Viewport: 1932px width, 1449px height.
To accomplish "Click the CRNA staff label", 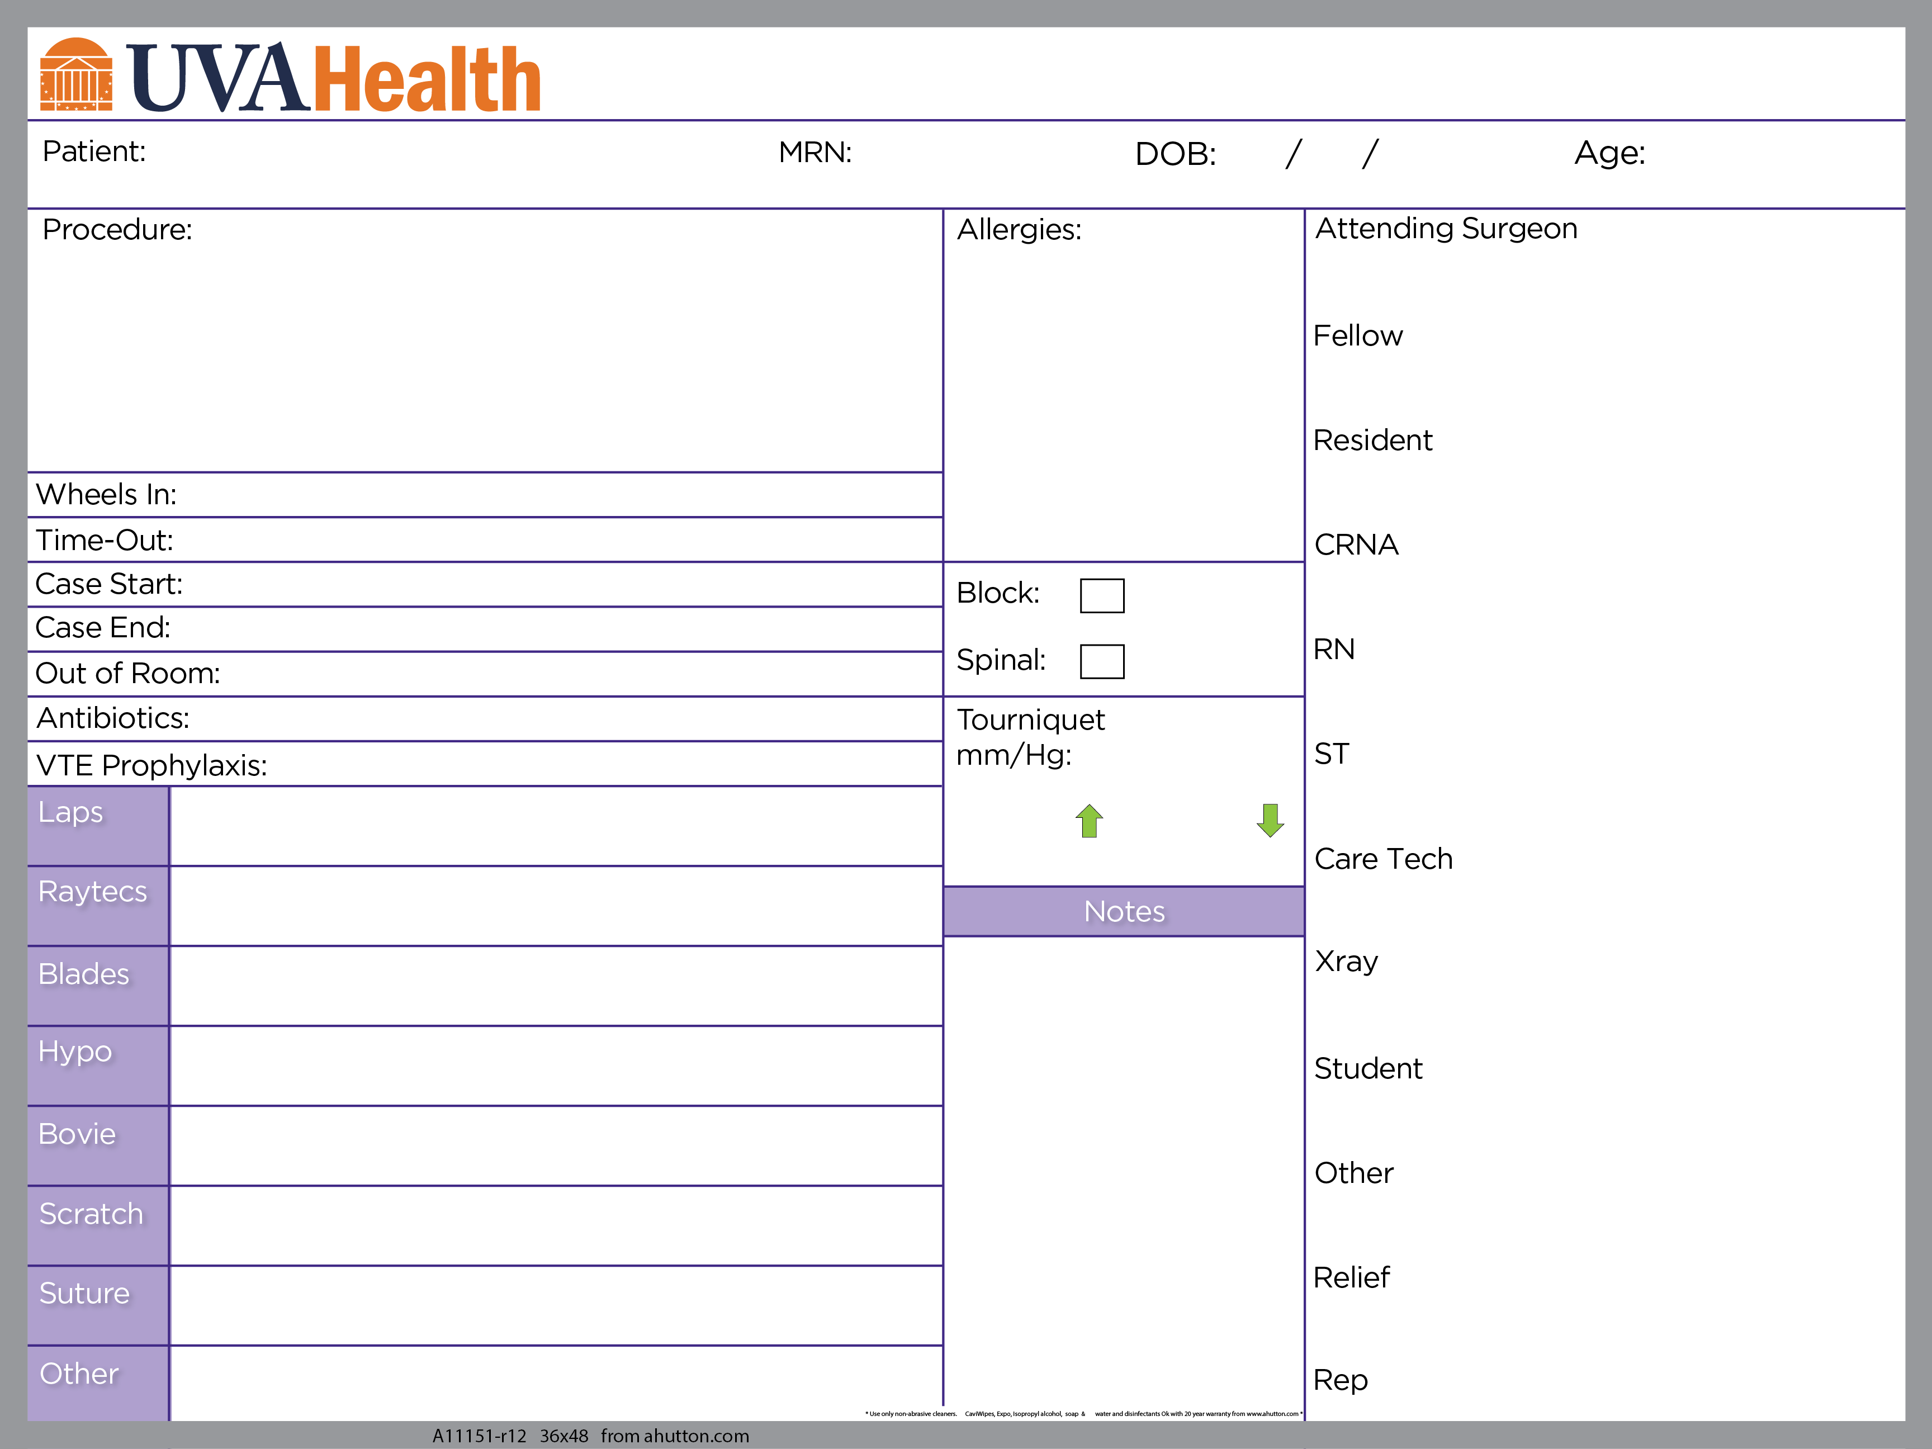I will click(x=1356, y=545).
